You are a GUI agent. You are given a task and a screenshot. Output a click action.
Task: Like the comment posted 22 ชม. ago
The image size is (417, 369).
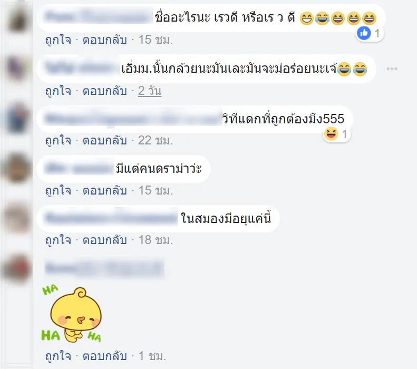58,141
